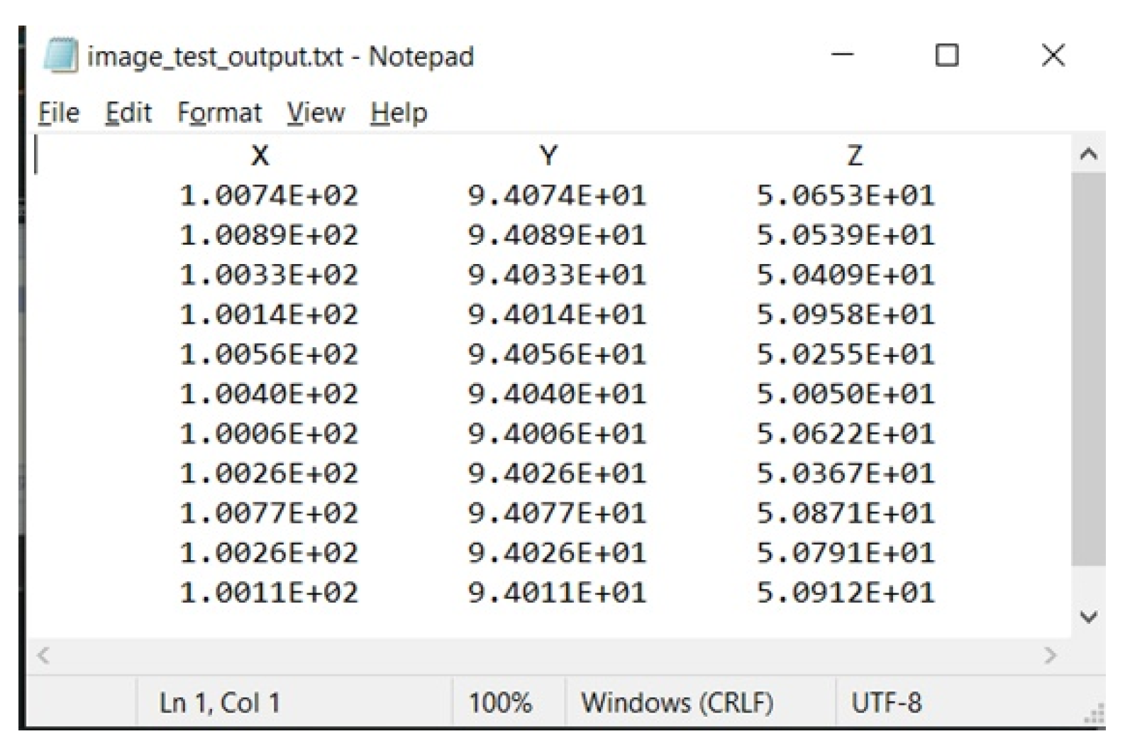The image size is (1130, 746).
Task: Open the Edit menu
Action: click(128, 113)
